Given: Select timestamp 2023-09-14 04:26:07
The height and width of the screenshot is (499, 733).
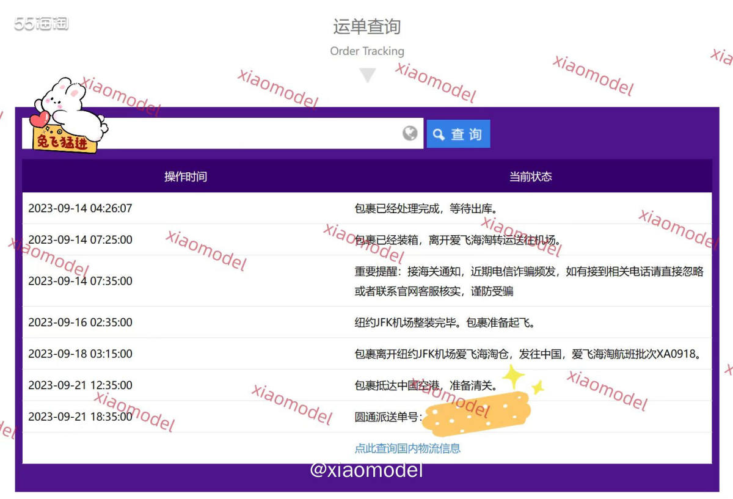Looking at the screenshot, I should pos(80,208).
